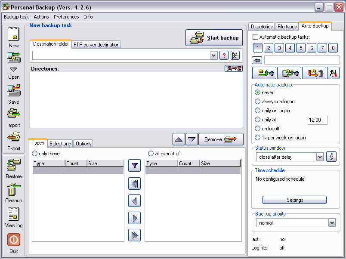Click the Export icon in sidebar

point(14,137)
